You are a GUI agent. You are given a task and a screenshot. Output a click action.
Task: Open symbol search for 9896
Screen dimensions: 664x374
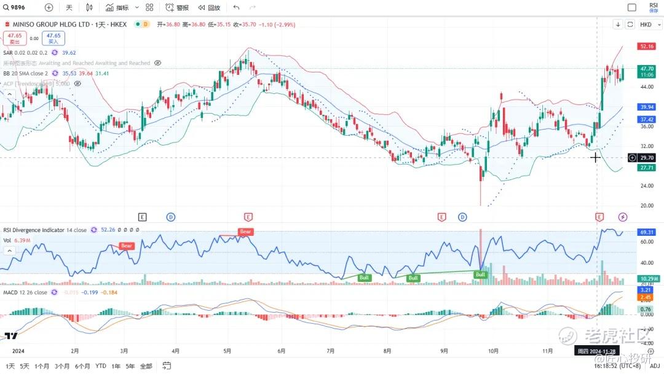click(14, 7)
